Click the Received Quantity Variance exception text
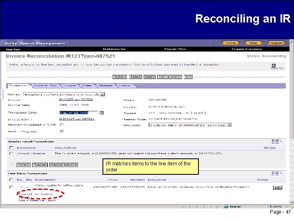Screen dimensions: 294x221 tap(171, 187)
